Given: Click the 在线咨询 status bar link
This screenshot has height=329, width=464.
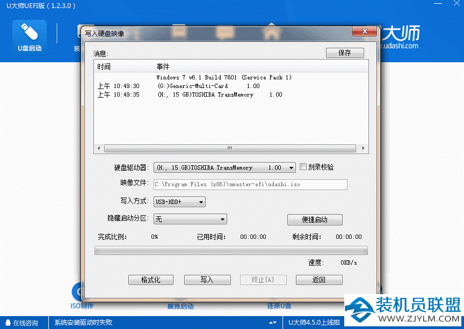Looking at the screenshot, I should coord(25,323).
